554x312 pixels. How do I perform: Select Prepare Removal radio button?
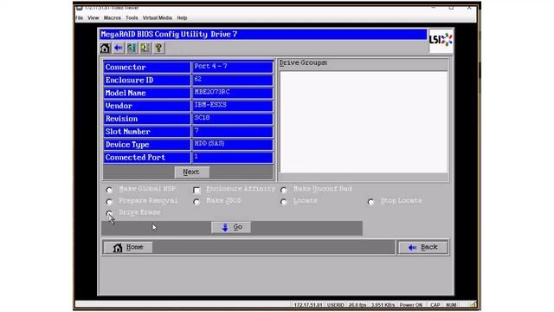[109, 202]
